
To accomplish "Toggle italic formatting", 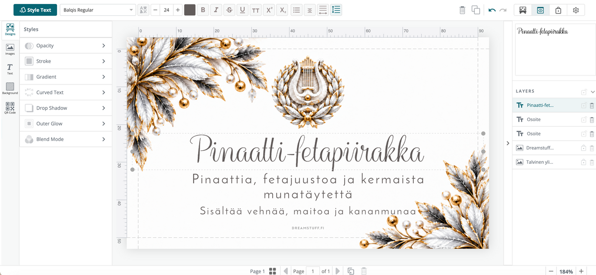I will click(x=216, y=10).
